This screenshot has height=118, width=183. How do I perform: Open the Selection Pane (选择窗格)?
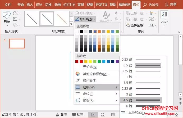[x=134, y=25]
